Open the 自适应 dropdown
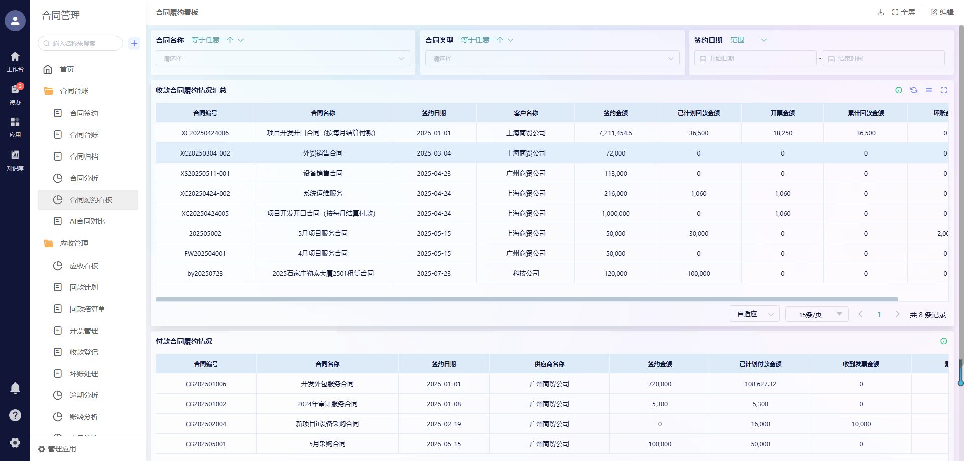The width and height of the screenshot is (964, 461). [754, 314]
